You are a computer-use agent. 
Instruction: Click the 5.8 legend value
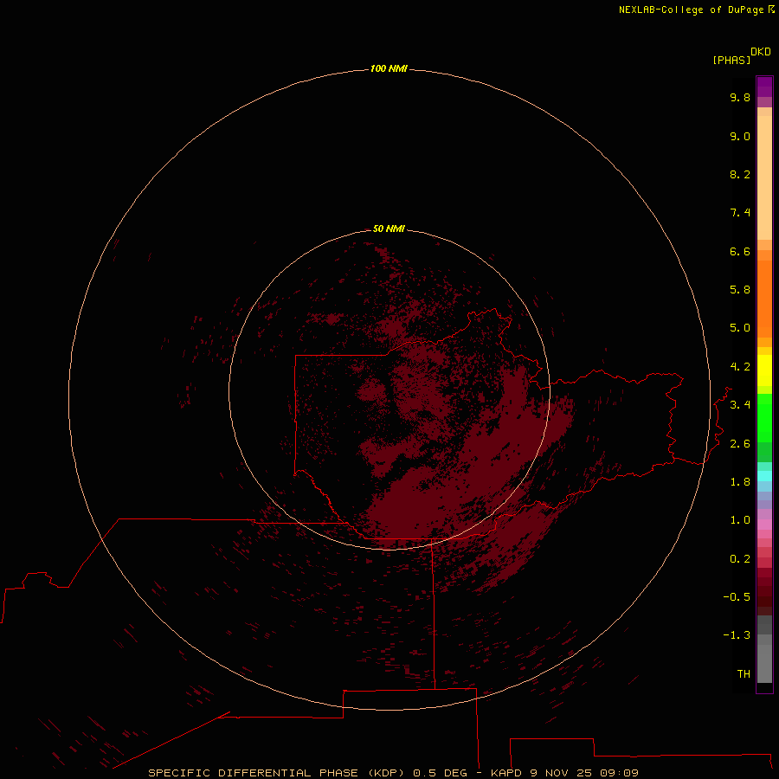click(740, 290)
